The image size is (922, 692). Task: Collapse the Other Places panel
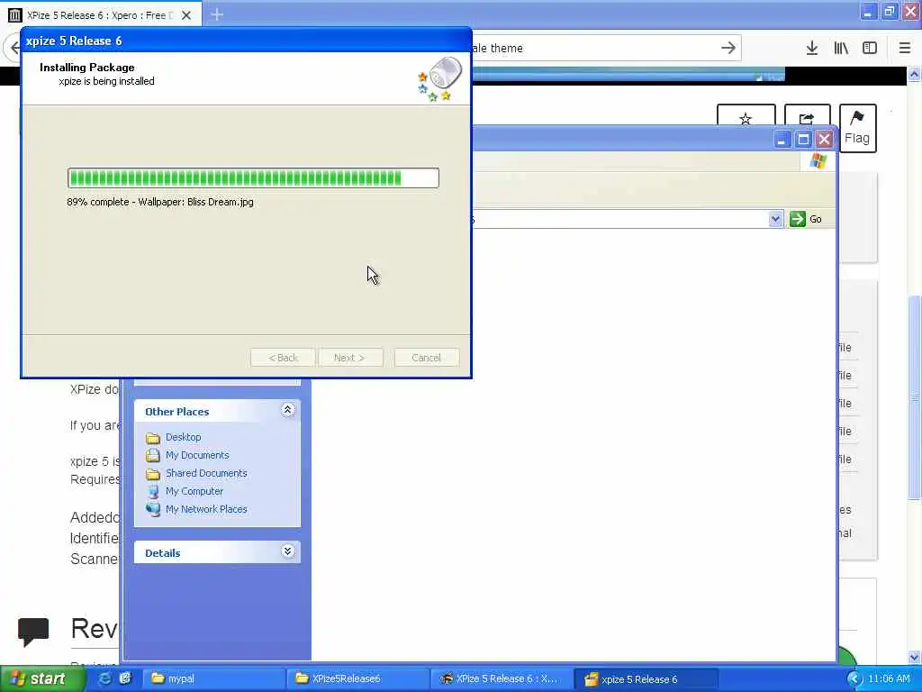[x=287, y=410]
